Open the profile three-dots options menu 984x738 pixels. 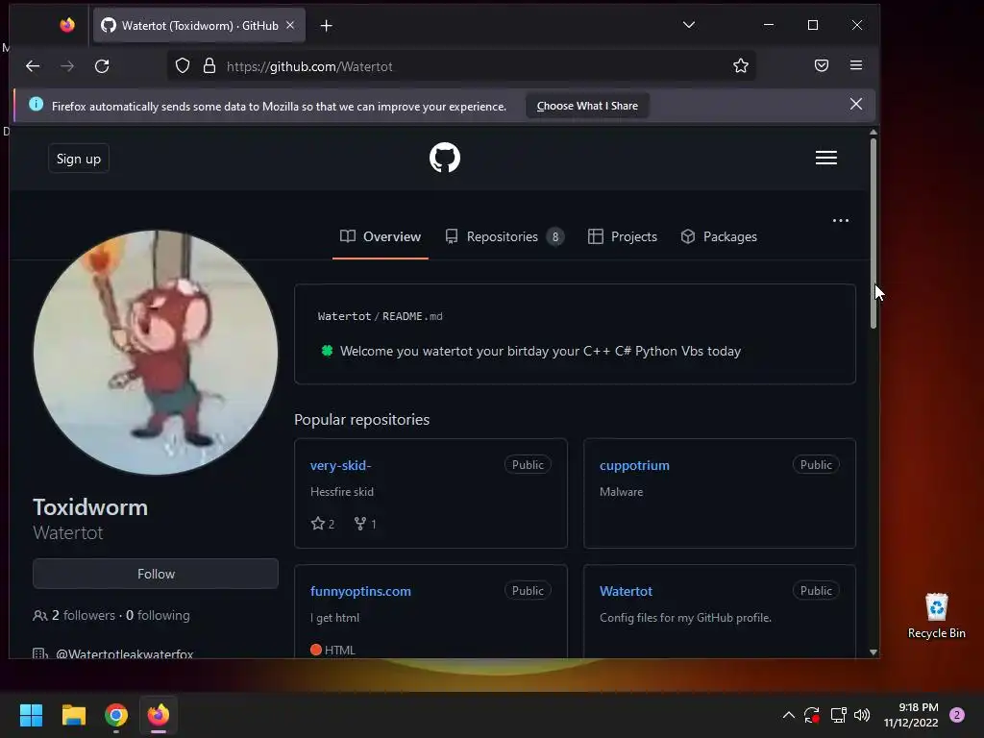tap(840, 220)
